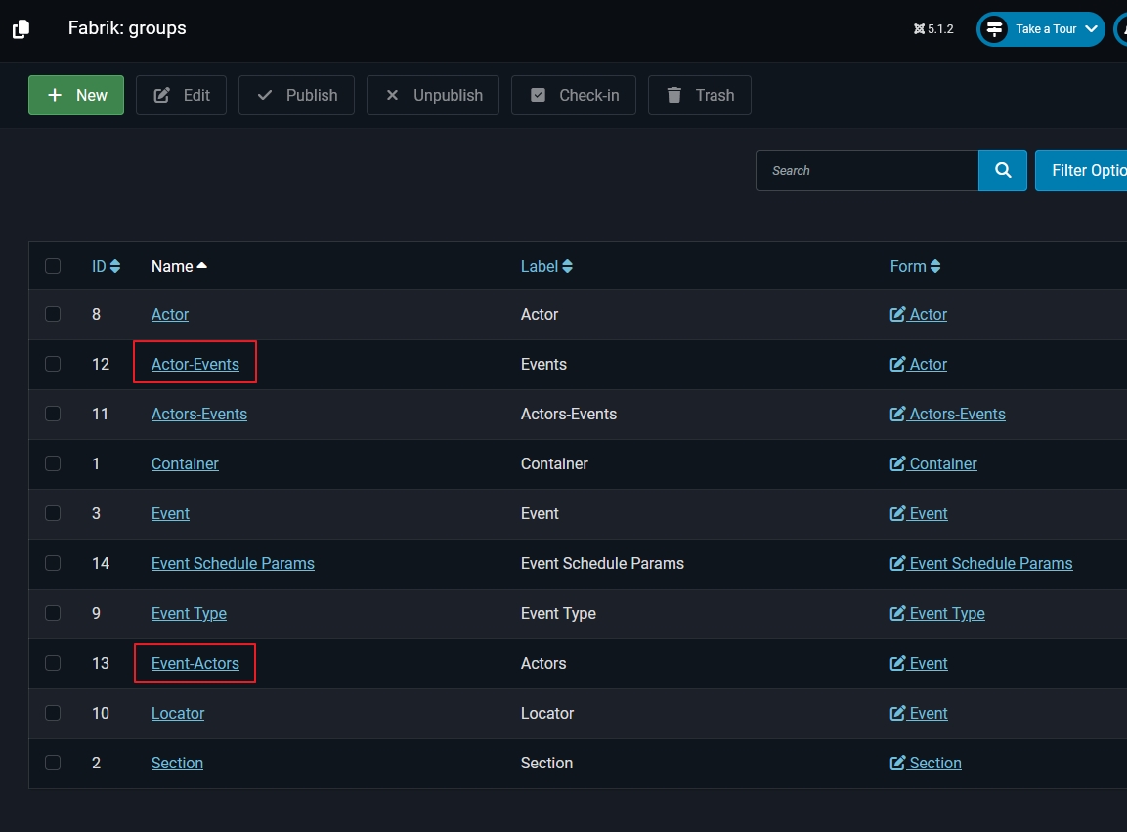Screen dimensions: 1127x832
Task: Focus the Search text field
Action: tap(866, 170)
